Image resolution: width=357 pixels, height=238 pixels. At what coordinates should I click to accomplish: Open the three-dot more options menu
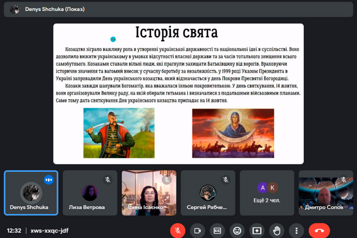click(296, 231)
